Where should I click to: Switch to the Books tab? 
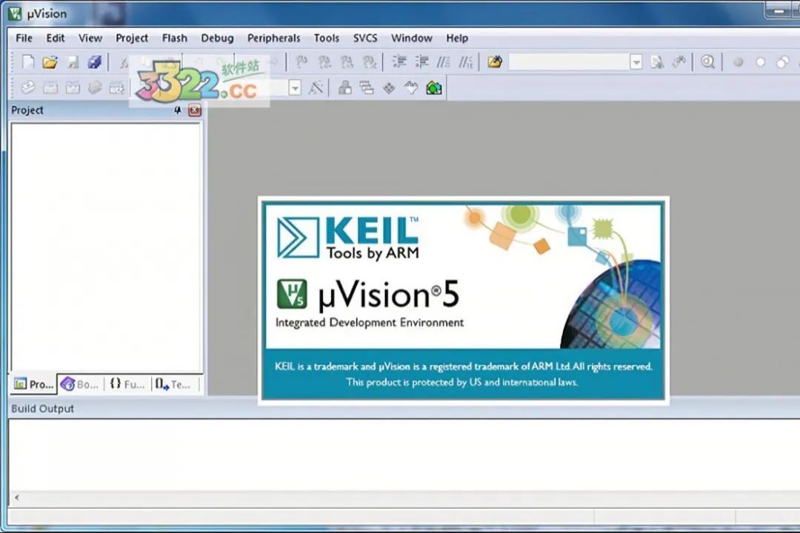coord(80,384)
